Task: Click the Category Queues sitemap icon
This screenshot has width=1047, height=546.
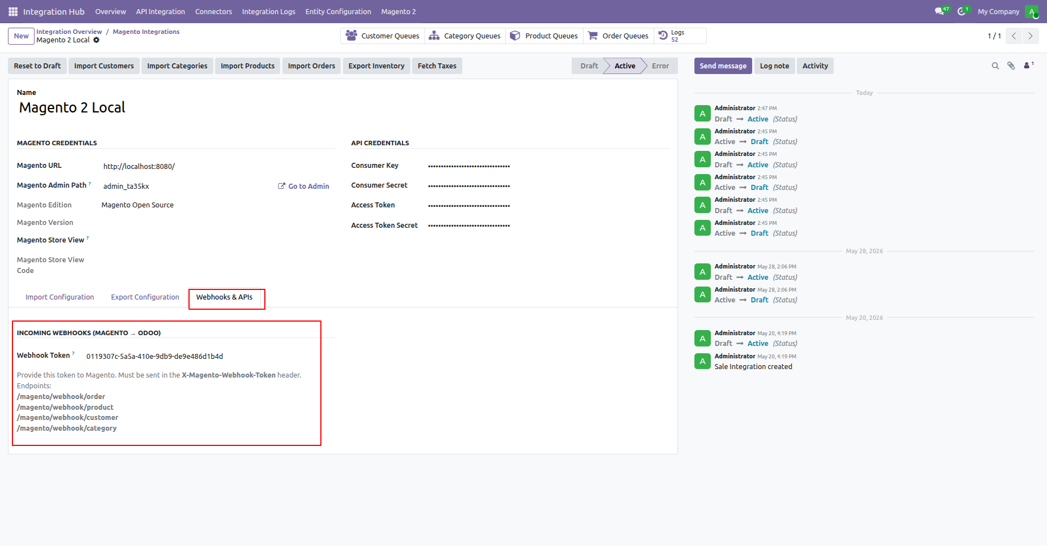Action: (x=434, y=36)
